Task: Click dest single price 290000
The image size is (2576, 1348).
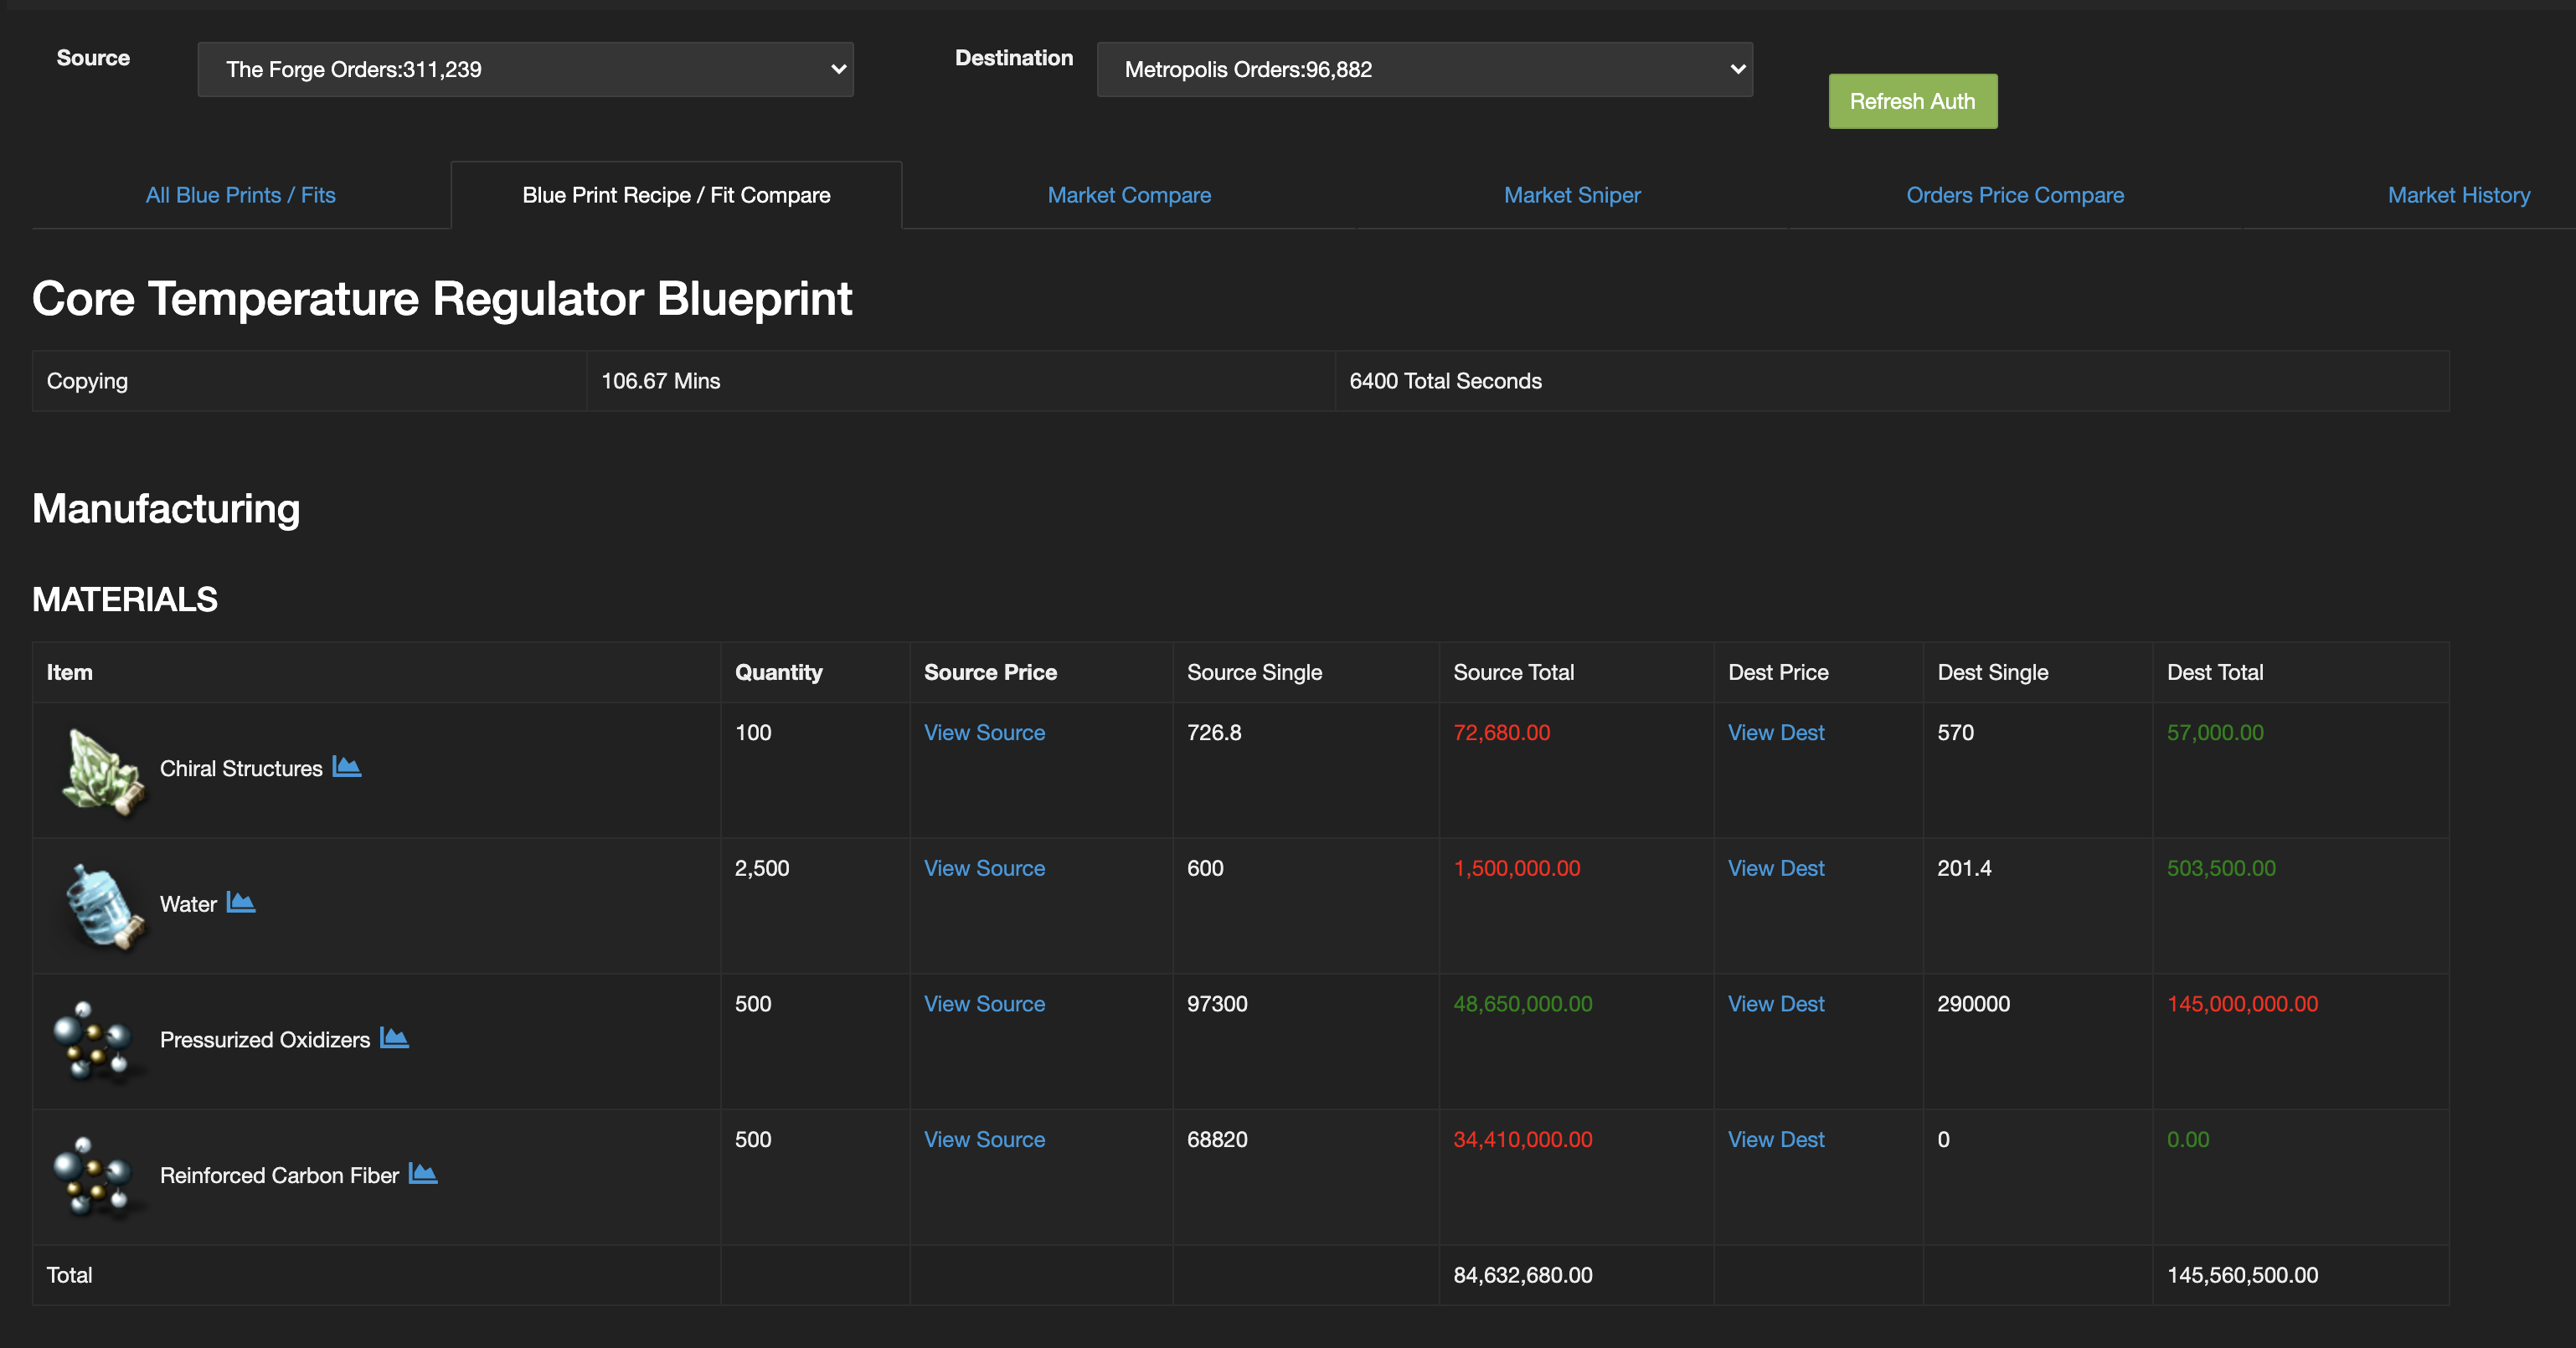Action: pyautogui.click(x=1972, y=1004)
